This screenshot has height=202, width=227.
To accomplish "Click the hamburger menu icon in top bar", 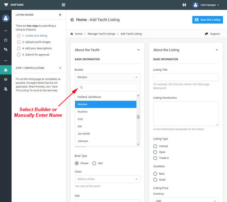I will pos(63,5).
